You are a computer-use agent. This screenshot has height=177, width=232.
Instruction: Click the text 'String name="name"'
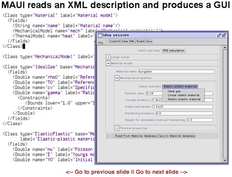[37, 25]
